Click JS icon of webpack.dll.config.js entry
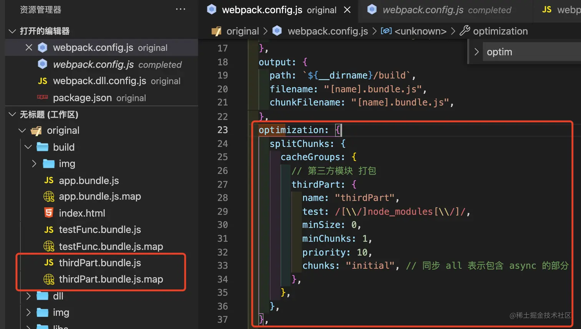581x329 pixels. pyautogui.click(x=42, y=81)
